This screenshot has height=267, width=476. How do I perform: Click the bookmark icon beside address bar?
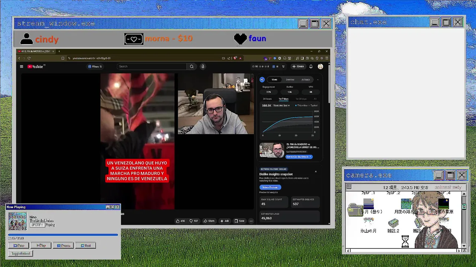click(x=63, y=58)
